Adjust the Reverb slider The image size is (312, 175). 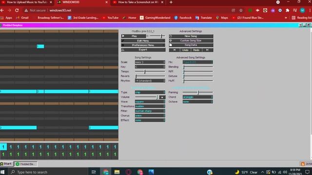coord(150,76)
